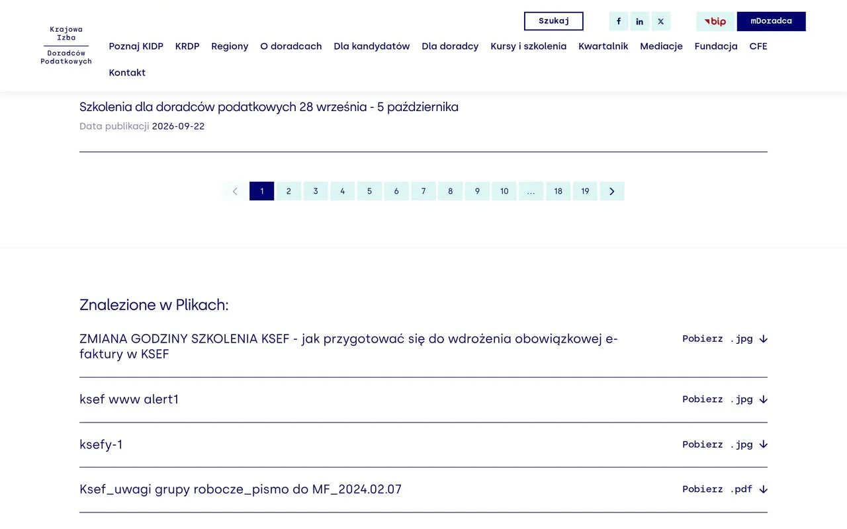Download Ksef_uwagi grupy robocze .pdf file

pos(725,489)
